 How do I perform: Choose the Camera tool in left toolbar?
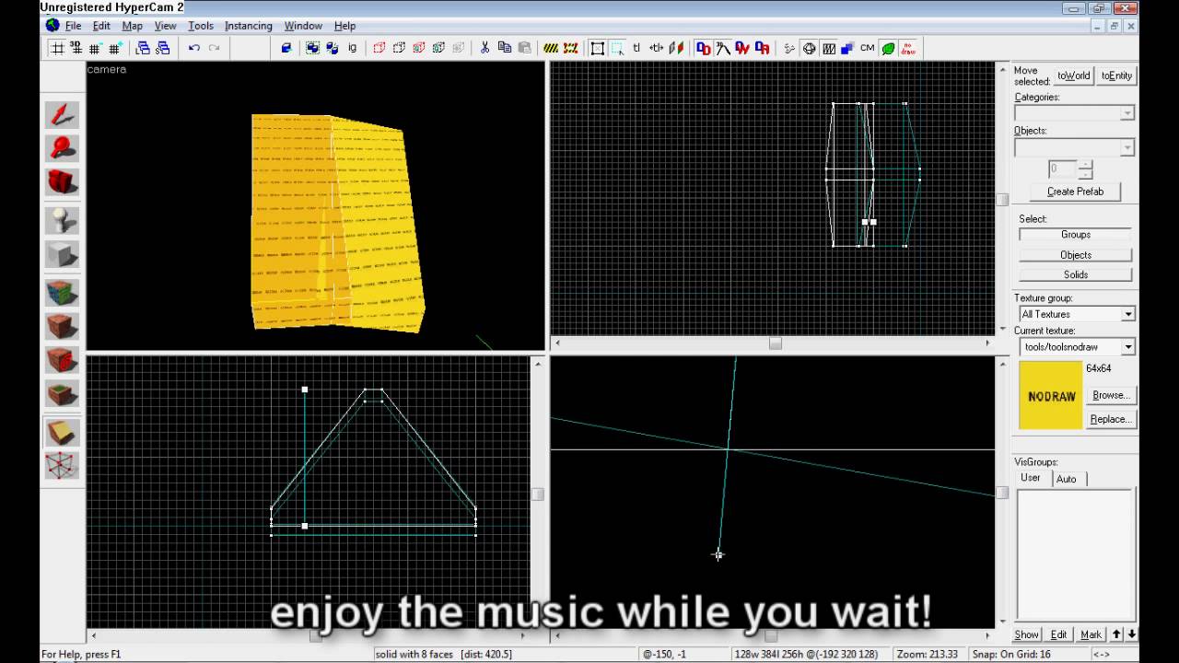point(62,181)
